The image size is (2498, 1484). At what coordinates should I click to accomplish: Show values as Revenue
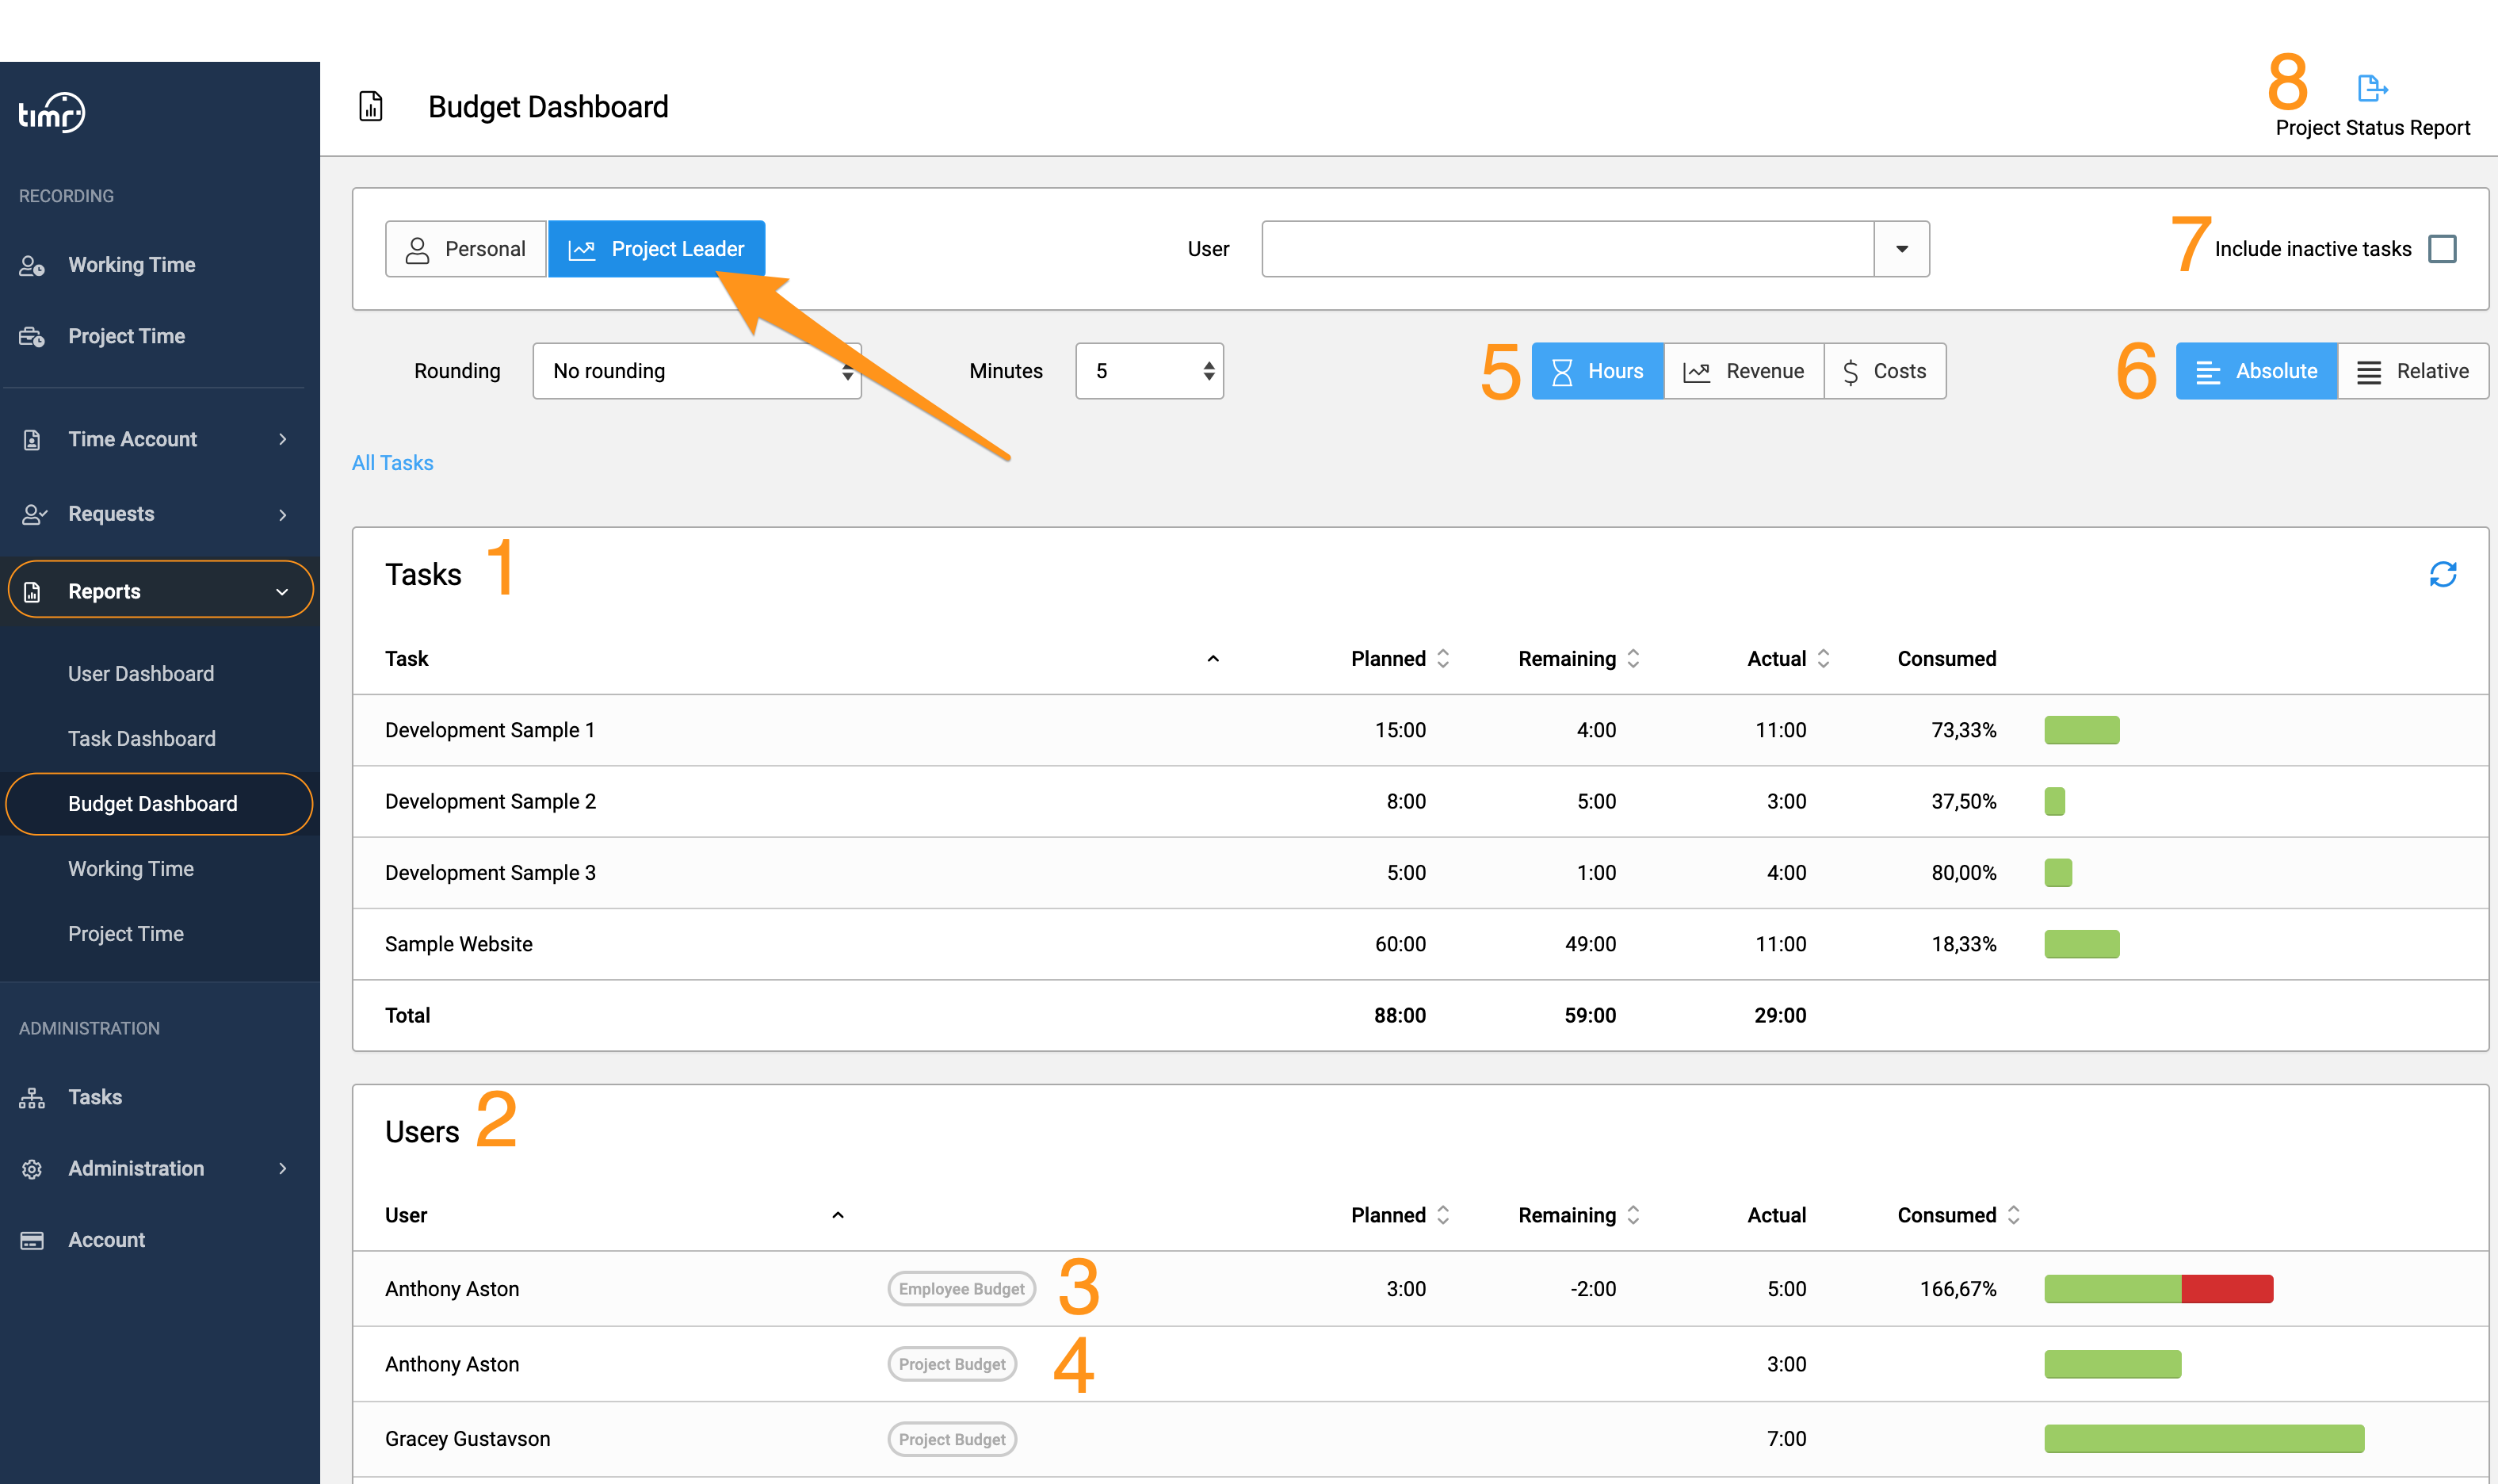[x=1744, y=371]
